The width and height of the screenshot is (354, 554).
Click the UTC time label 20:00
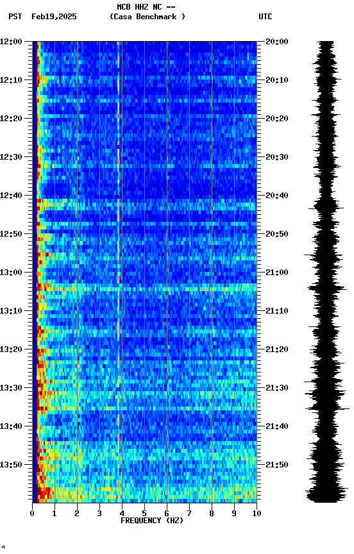pos(277,42)
